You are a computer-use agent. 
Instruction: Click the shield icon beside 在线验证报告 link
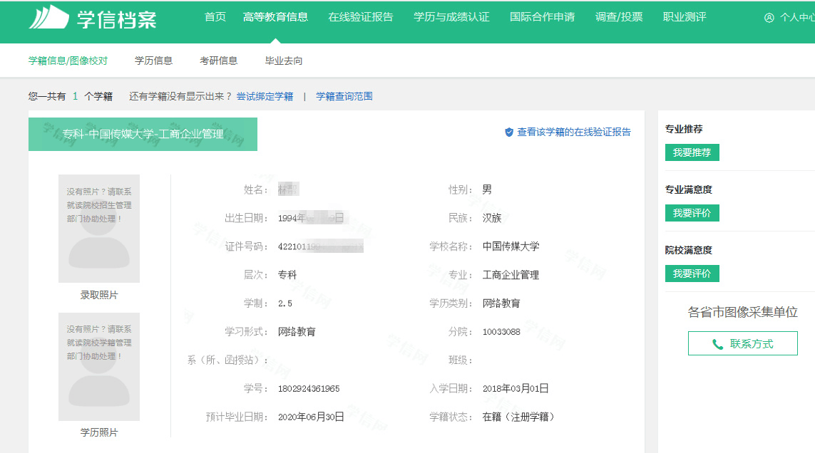pos(509,132)
